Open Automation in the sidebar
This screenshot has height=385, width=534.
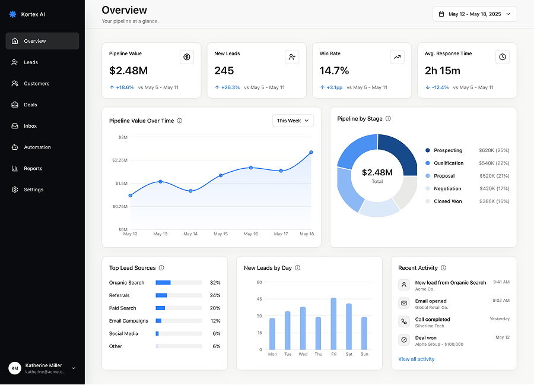click(x=42, y=147)
